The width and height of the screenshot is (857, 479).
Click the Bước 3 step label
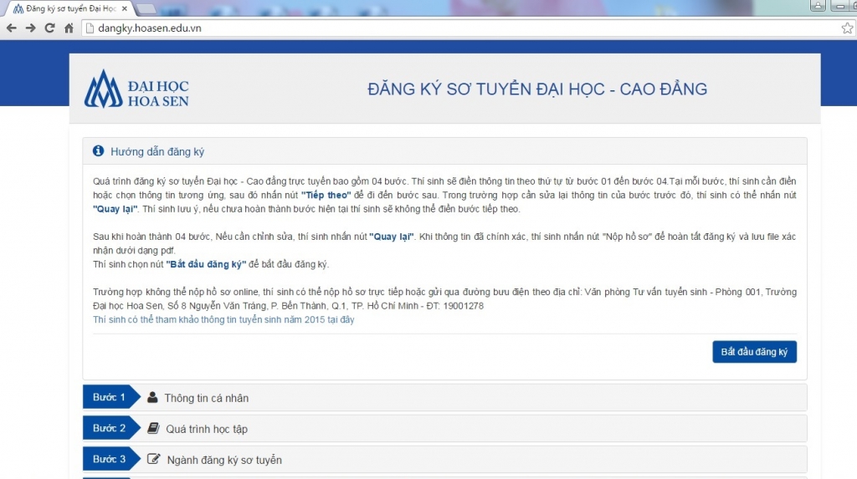(110, 459)
